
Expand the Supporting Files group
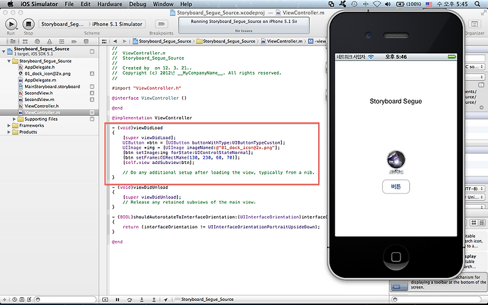click(x=14, y=119)
